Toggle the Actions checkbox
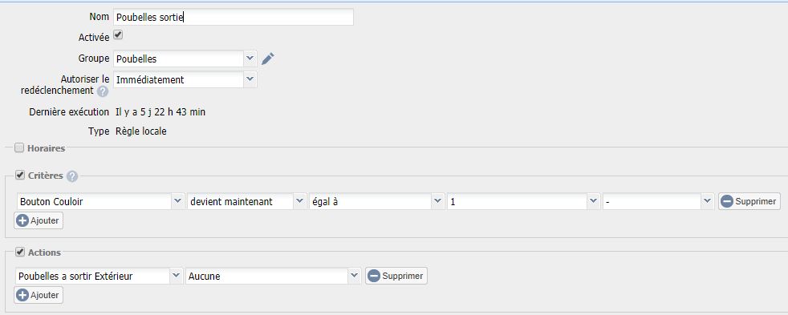Viewport: 788px width, 315px height. 20,252
